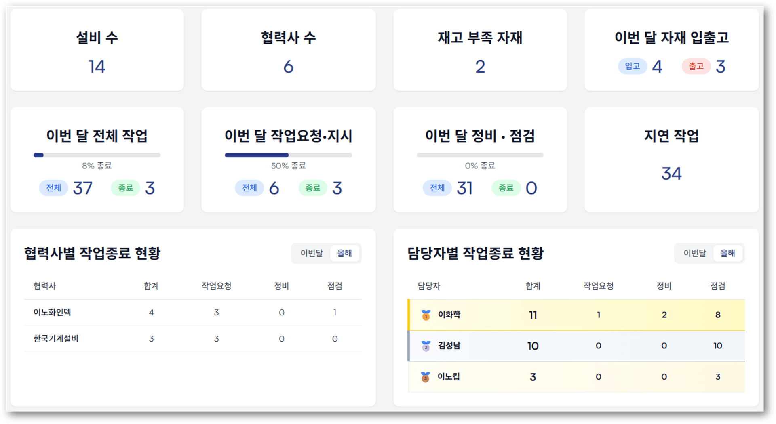
Task: Open the 재고 부족 자재 card
Action: click(480, 50)
